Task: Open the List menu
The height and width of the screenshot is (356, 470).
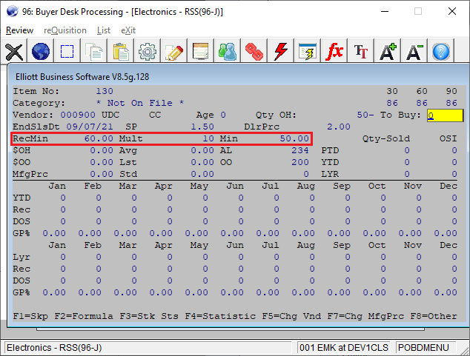Action: coord(104,30)
